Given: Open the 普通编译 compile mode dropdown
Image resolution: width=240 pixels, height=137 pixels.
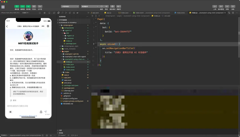Looking at the screenshot, I should click(x=90, y=6).
